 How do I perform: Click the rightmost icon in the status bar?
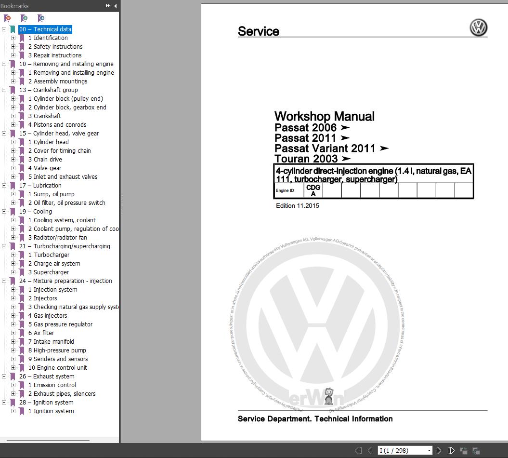[476, 450]
